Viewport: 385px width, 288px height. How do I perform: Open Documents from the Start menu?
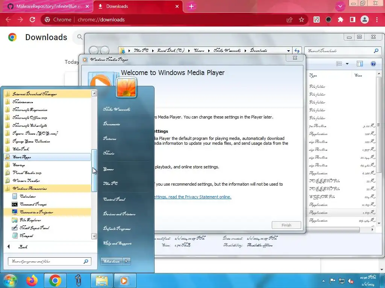pyautogui.click(x=111, y=124)
